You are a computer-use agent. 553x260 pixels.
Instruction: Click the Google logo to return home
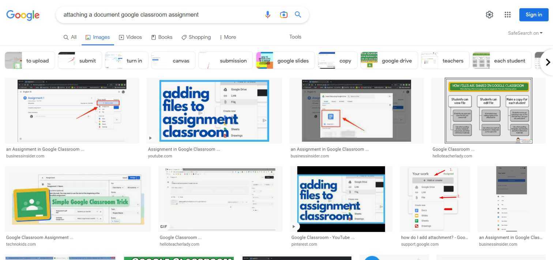tap(23, 15)
